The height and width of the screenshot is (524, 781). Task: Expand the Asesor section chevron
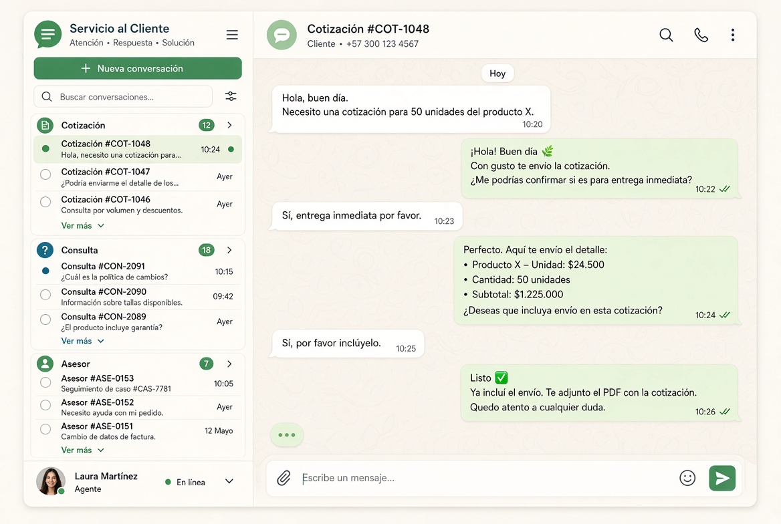tap(229, 364)
